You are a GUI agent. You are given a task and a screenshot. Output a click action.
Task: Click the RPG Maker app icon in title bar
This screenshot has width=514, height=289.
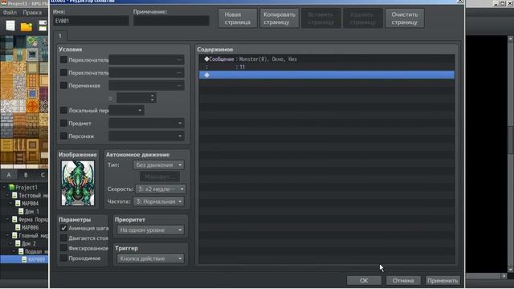(4, 3)
